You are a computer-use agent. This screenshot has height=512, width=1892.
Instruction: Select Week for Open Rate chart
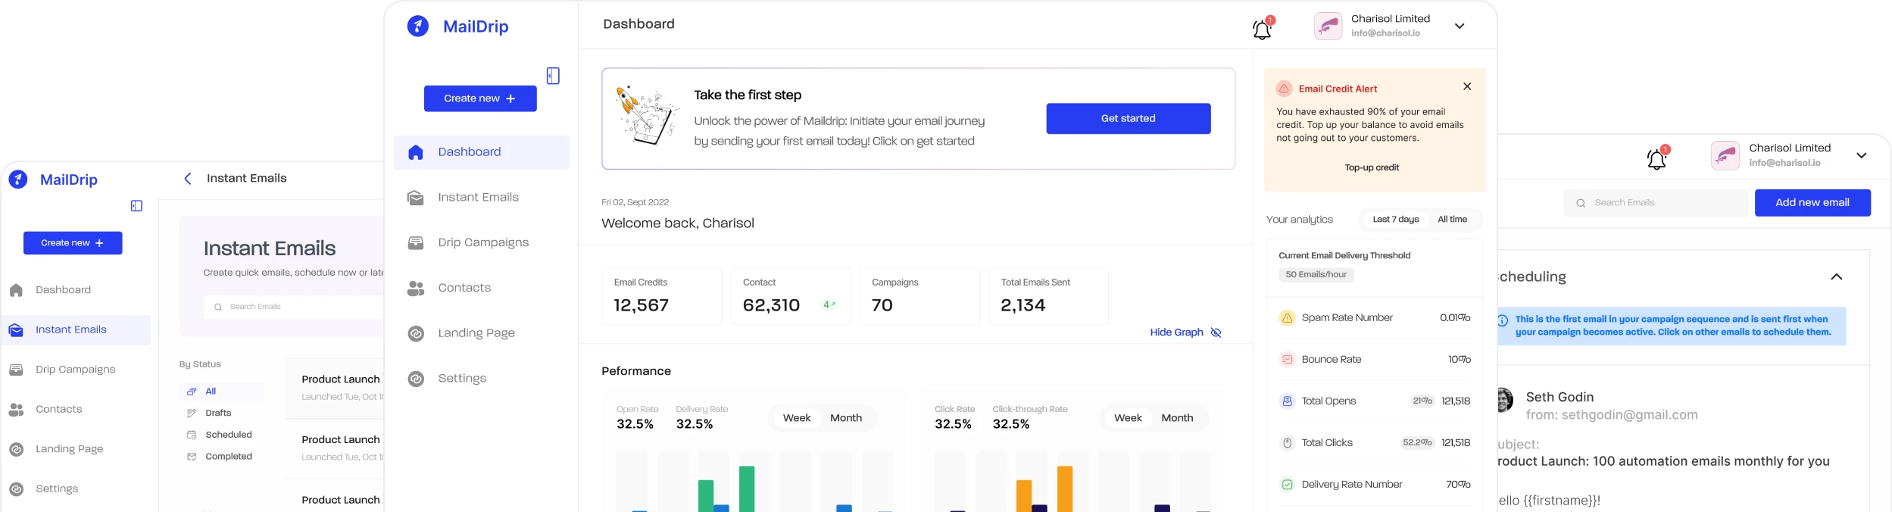pos(797,418)
